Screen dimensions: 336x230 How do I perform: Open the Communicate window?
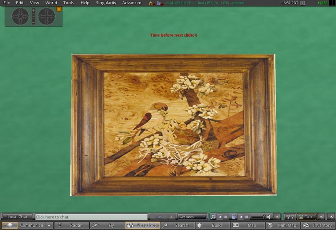tap(32, 225)
